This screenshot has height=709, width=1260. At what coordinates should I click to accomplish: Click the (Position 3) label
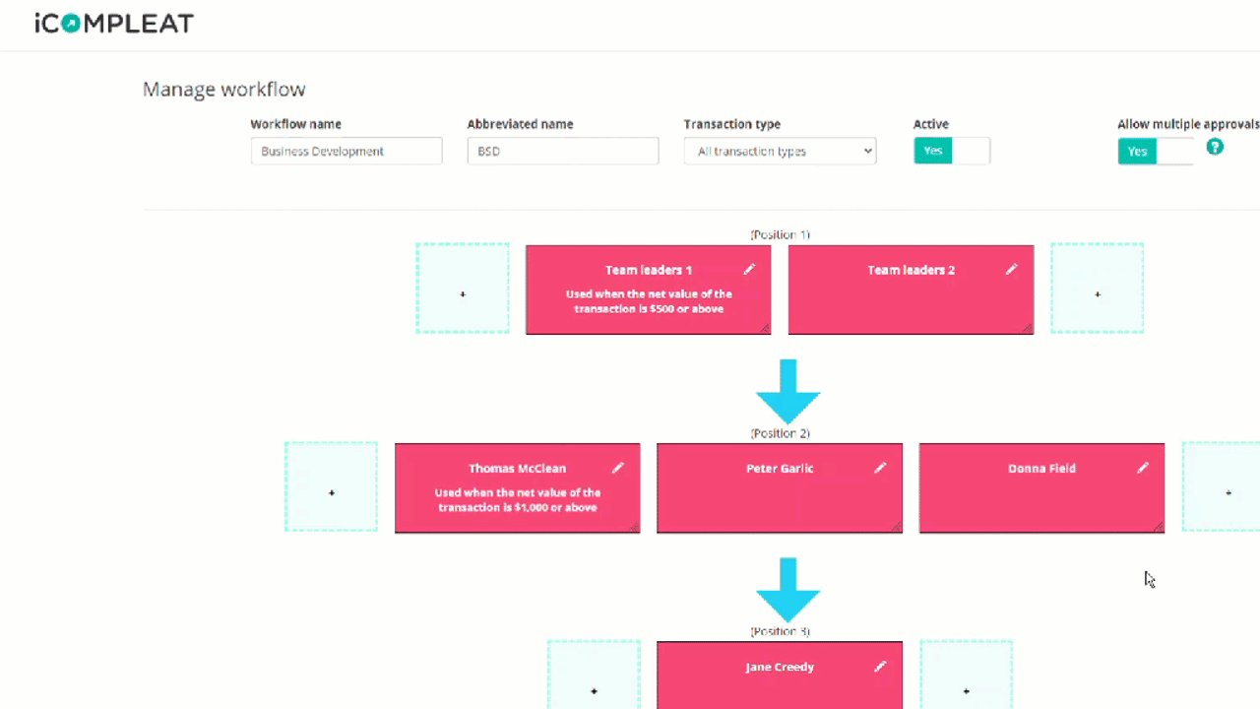(x=780, y=631)
